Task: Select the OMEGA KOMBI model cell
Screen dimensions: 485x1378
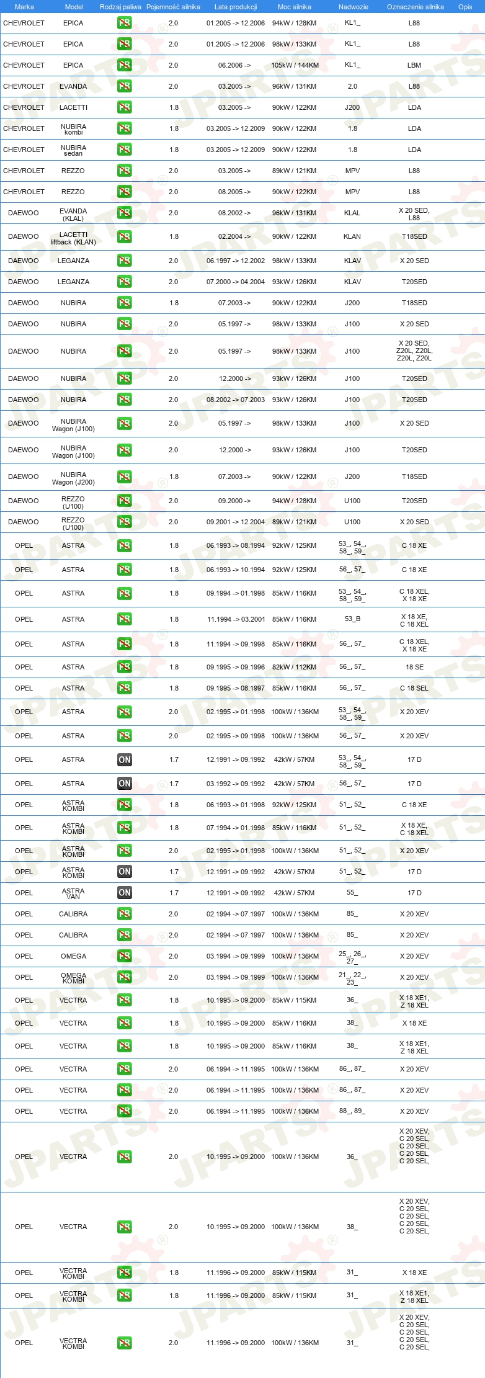Action: click(x=73, y=978)
